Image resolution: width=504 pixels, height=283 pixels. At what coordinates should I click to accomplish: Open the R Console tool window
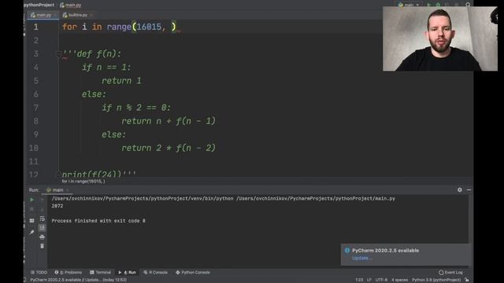(156, 273)
